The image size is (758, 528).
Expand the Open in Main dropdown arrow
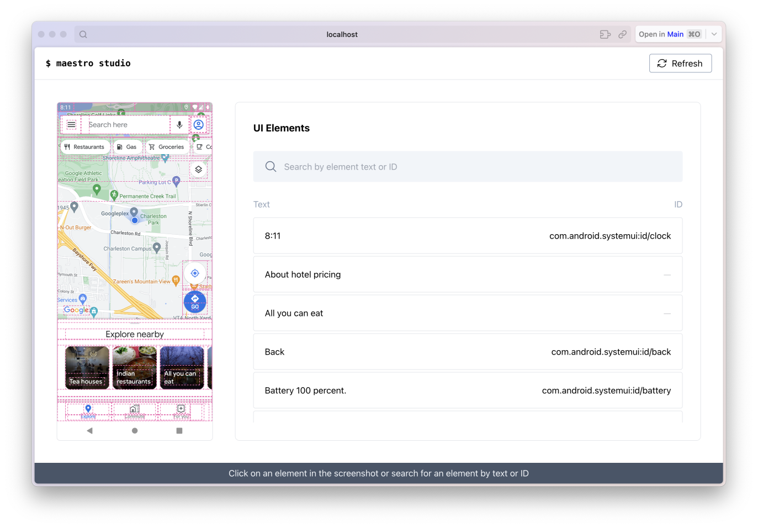pyautogui.click(x=714, y=34)
